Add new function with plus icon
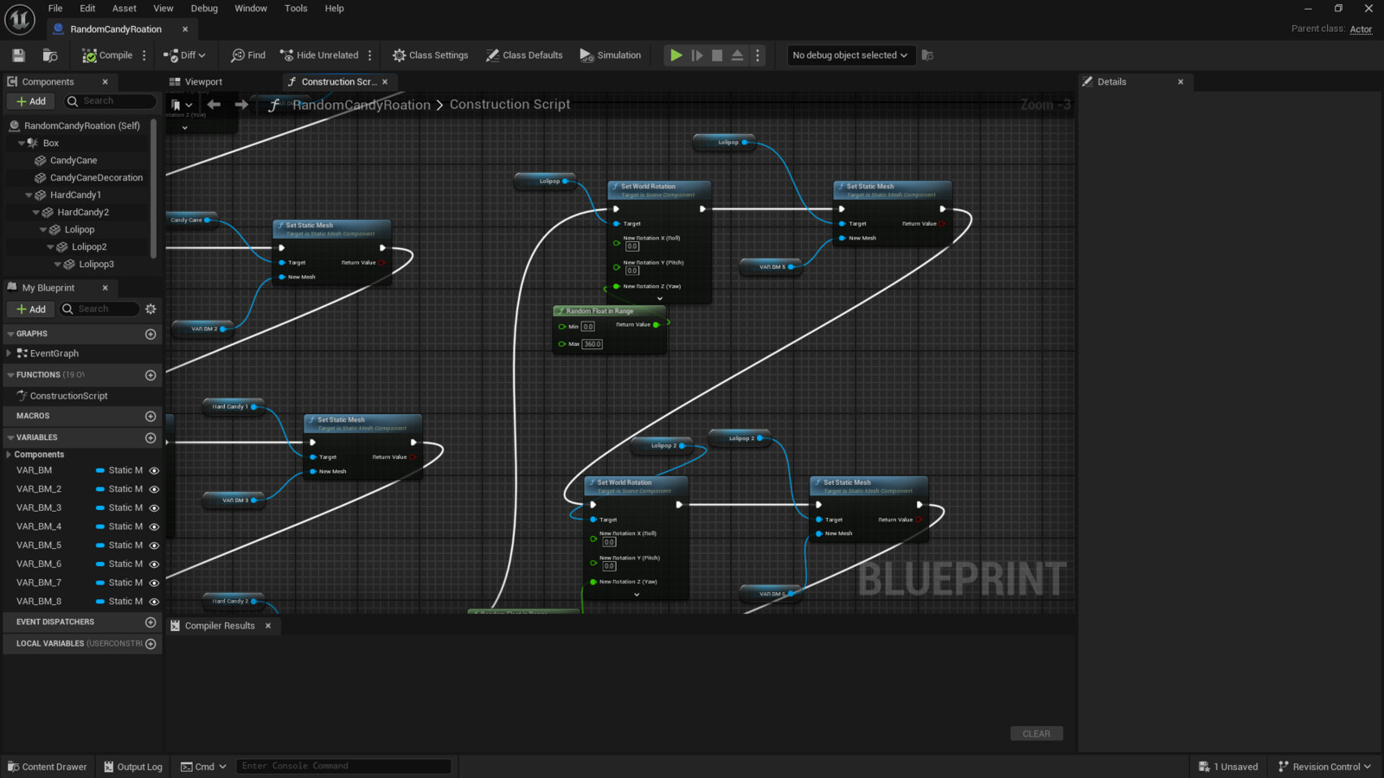Screen dimensions: 1384x778 (x=151, y=375)
